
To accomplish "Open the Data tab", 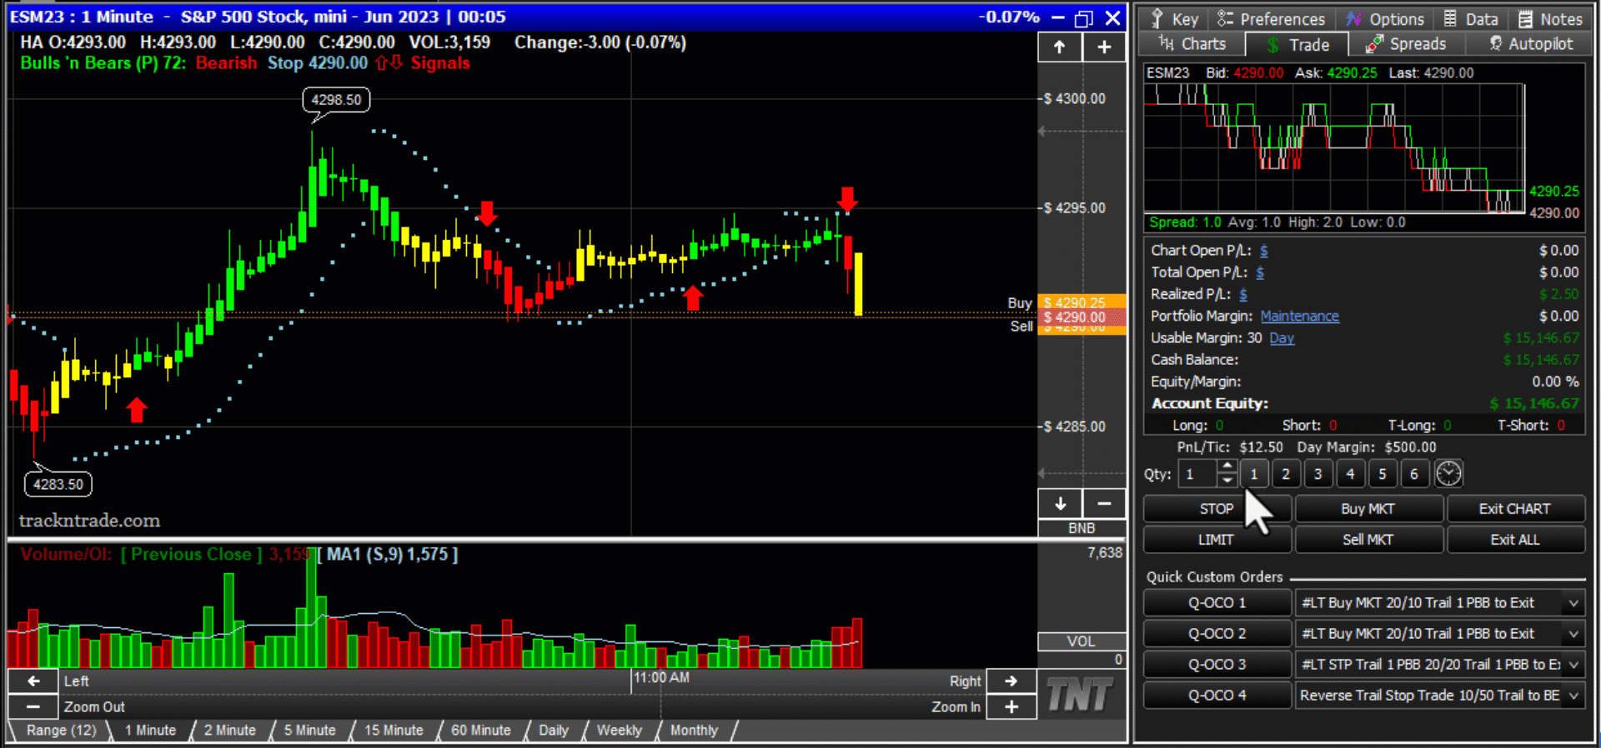I will tap(1471, 19).
